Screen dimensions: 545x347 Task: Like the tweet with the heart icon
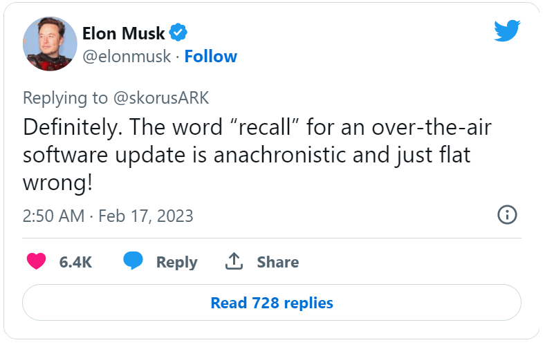(x=37, y=261)
